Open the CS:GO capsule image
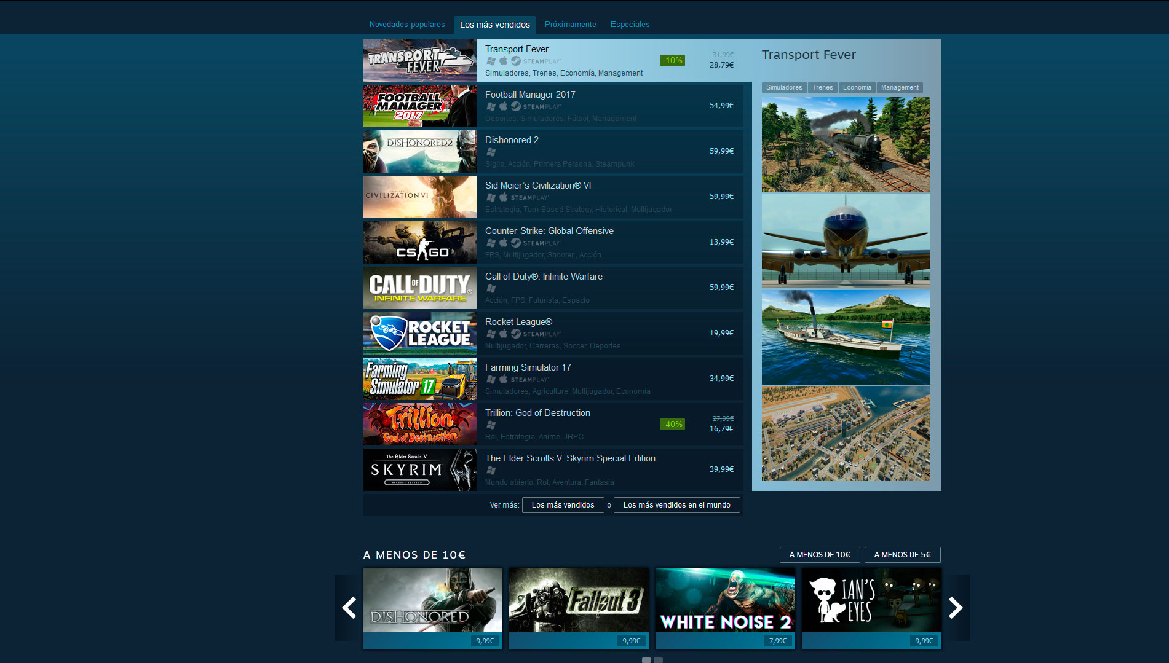1169x663 pixels. [420, 242]
